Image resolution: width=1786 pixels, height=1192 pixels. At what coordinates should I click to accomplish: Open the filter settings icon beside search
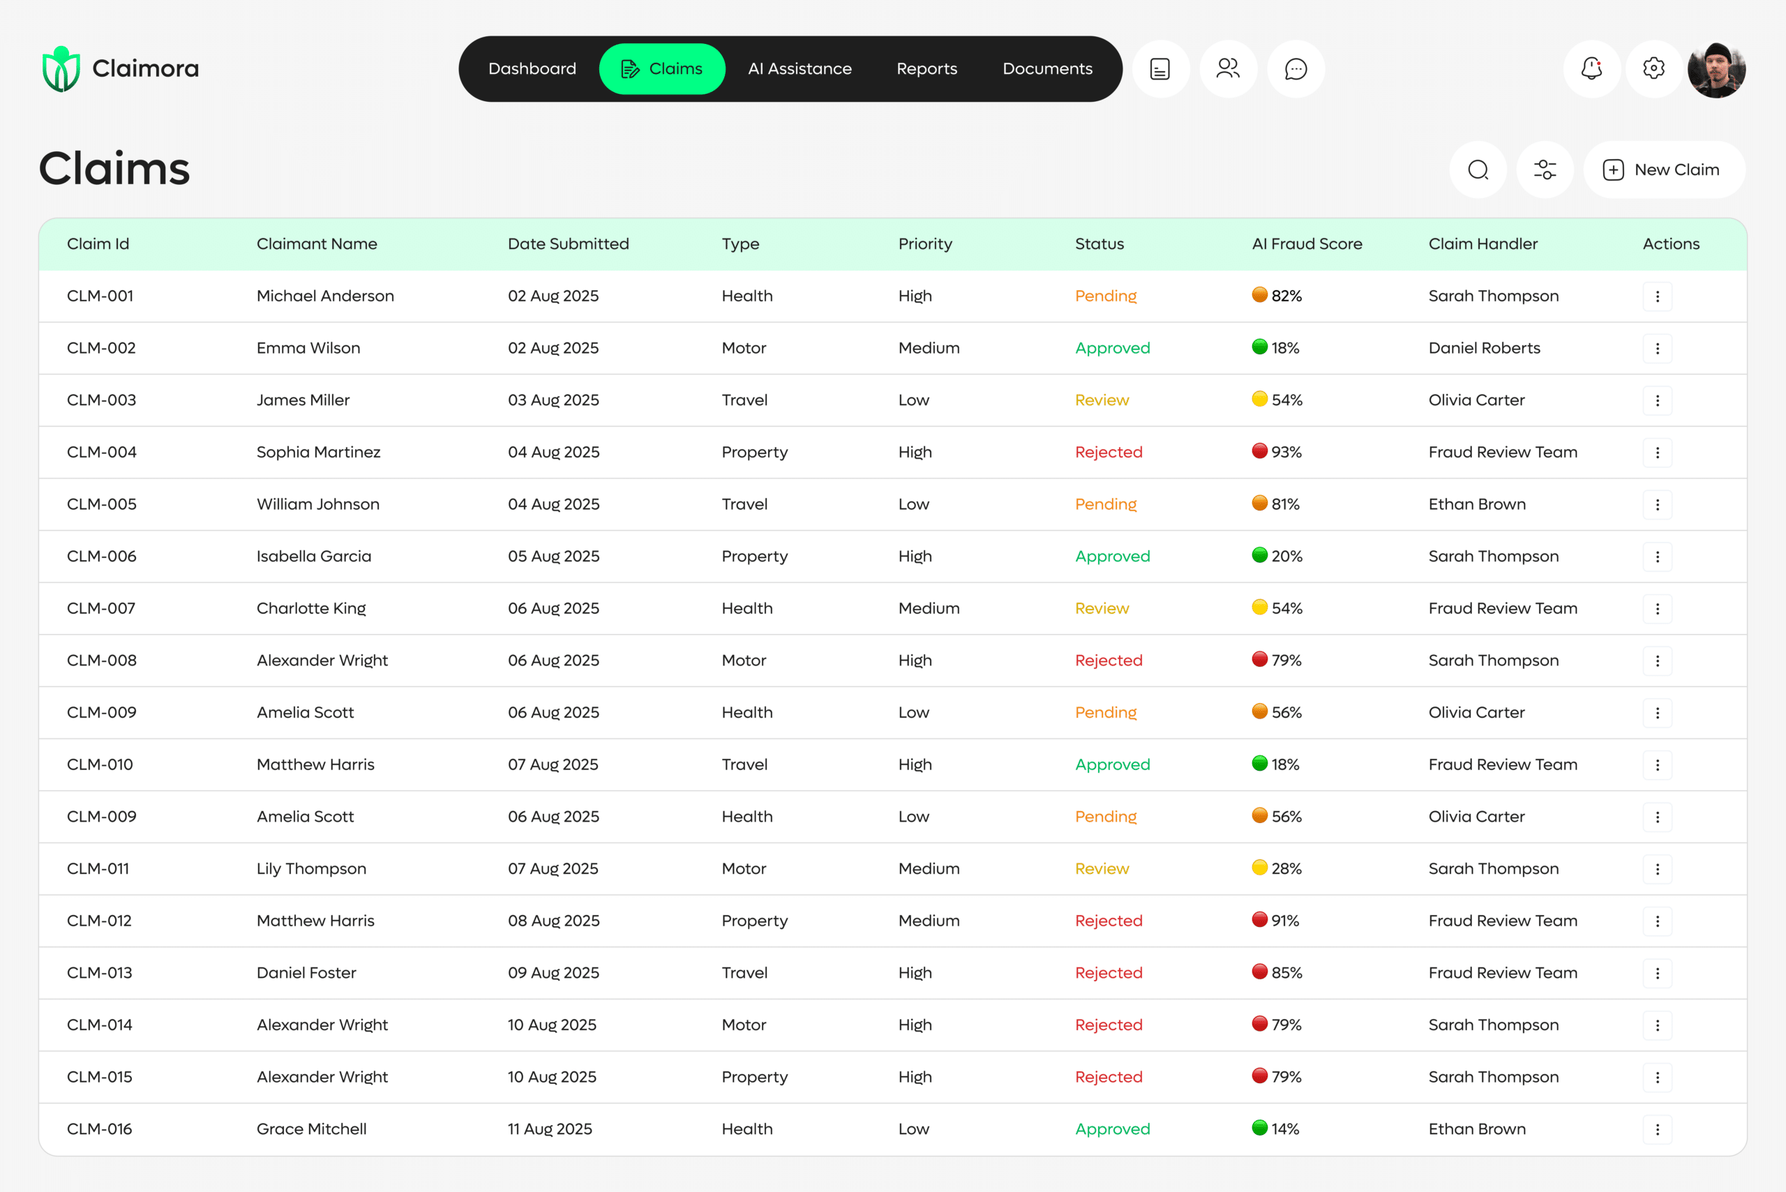1545,169
